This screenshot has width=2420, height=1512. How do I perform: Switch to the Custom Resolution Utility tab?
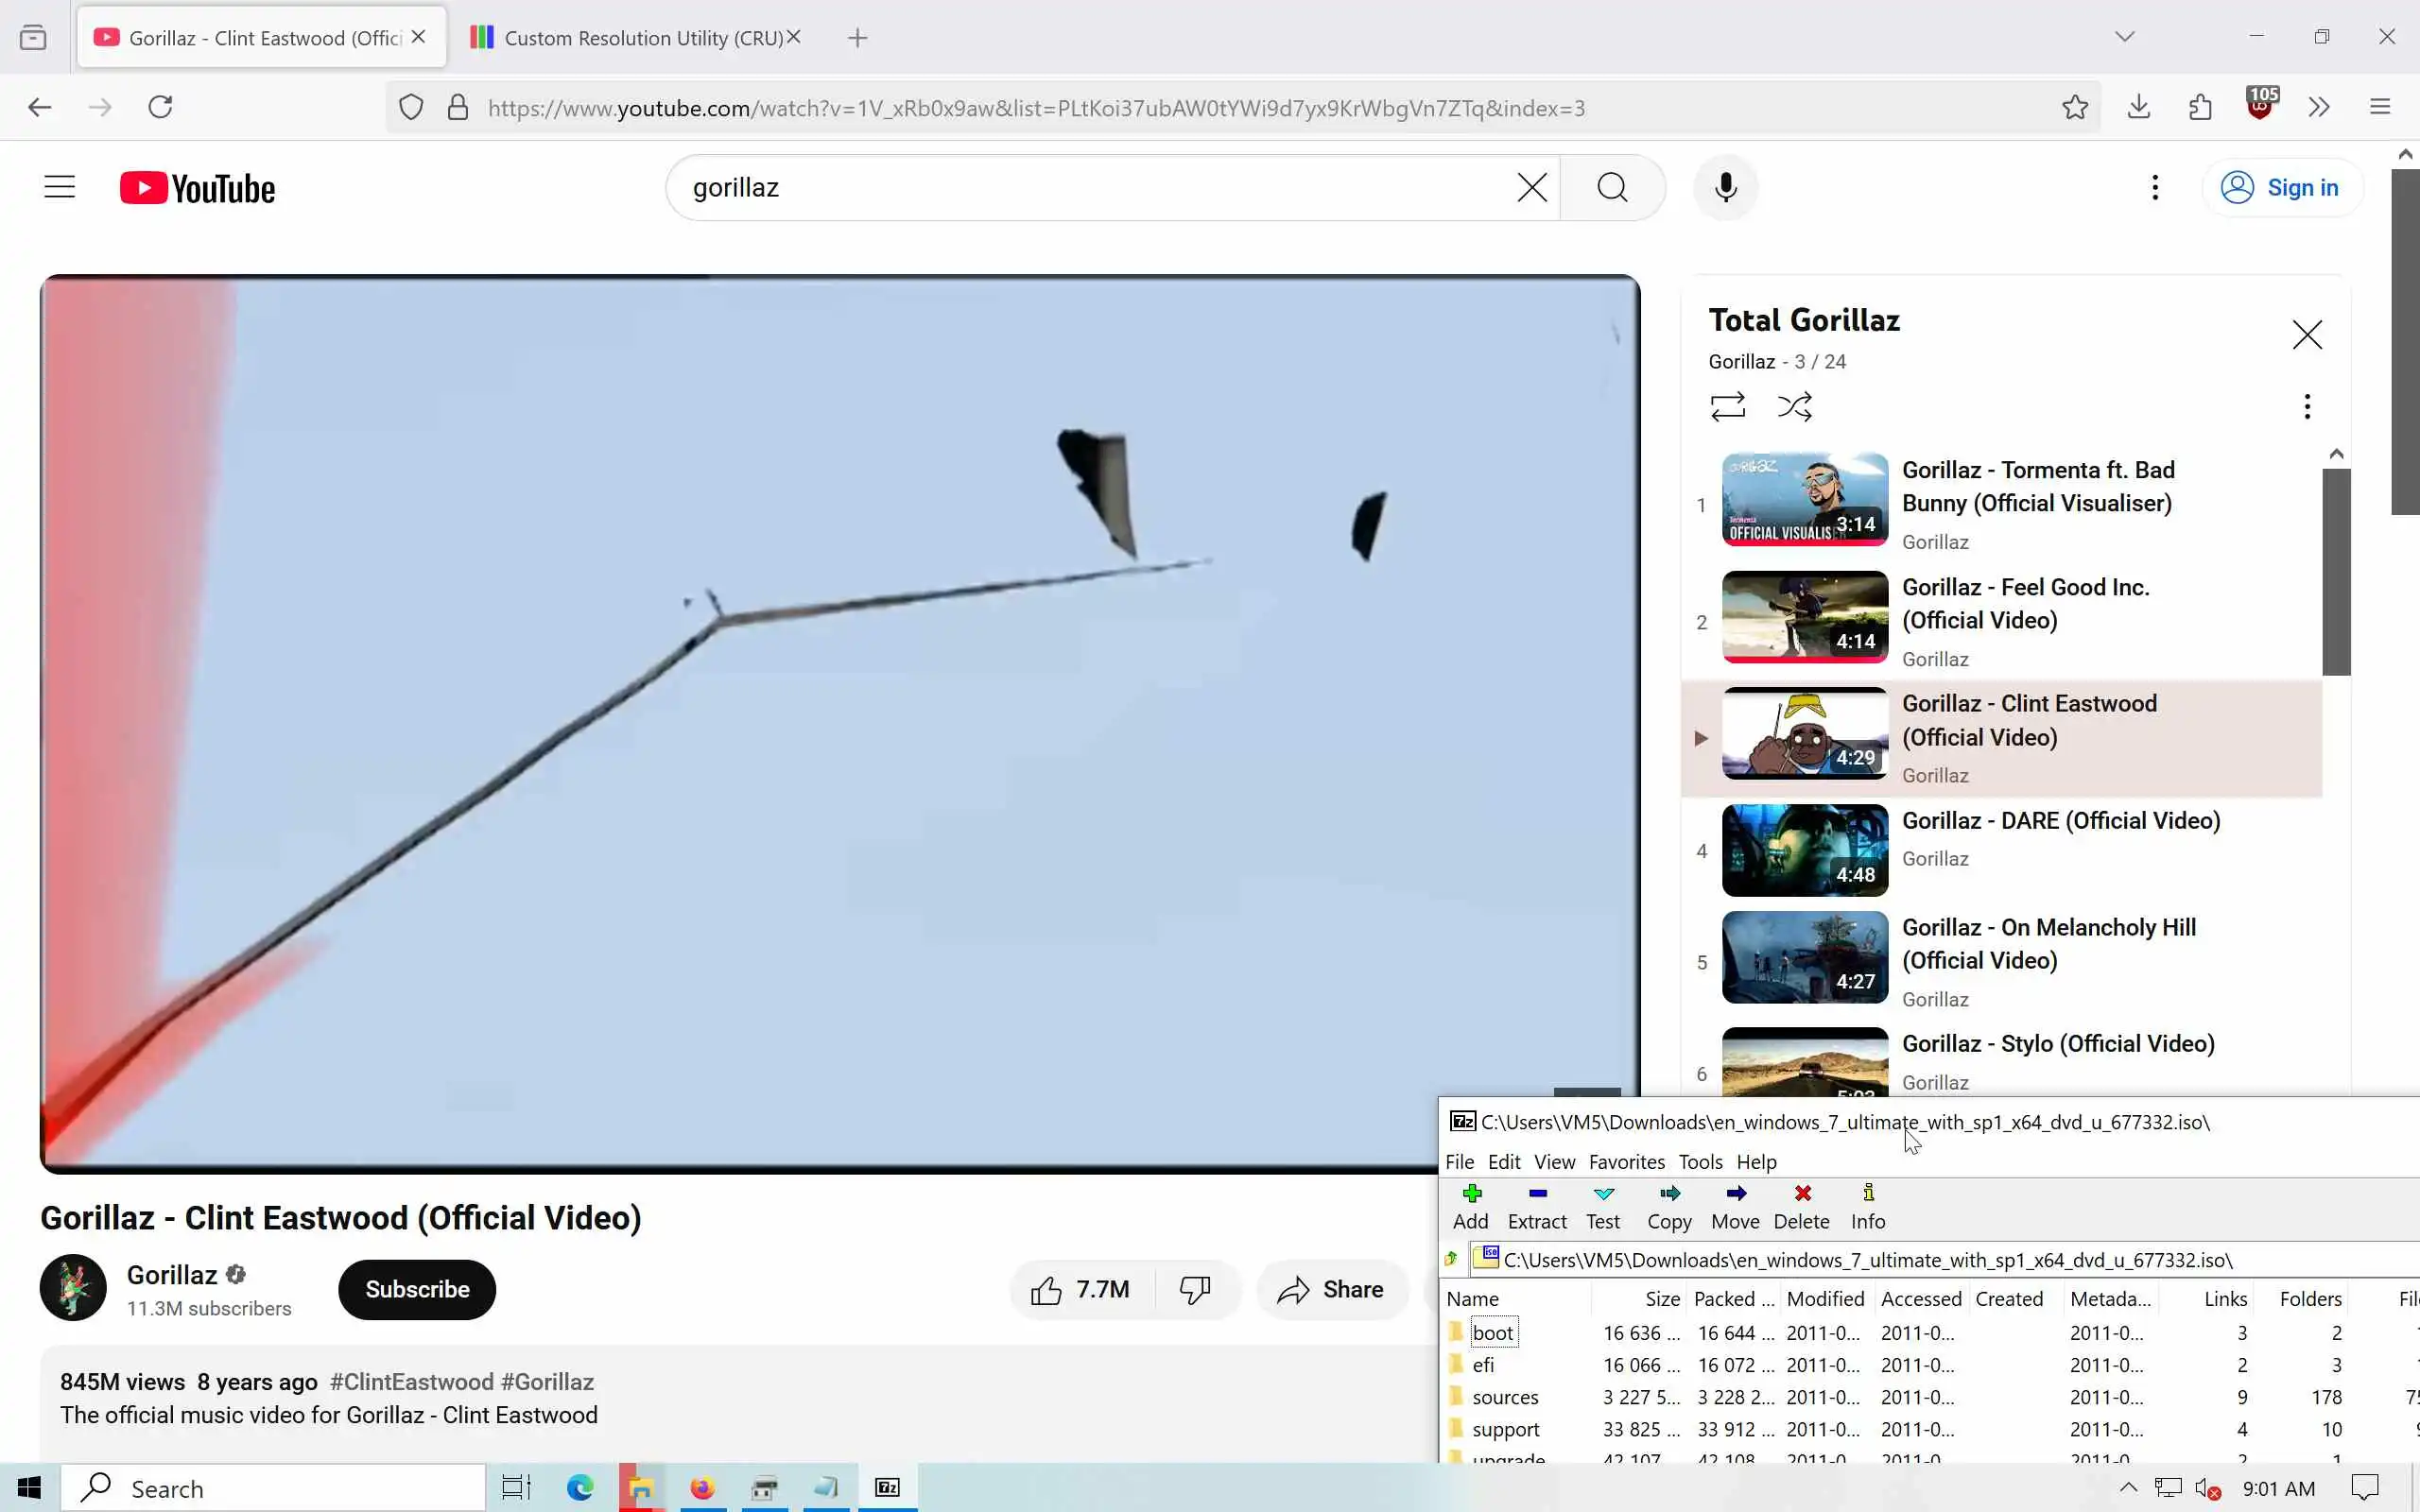pos(630,38)
